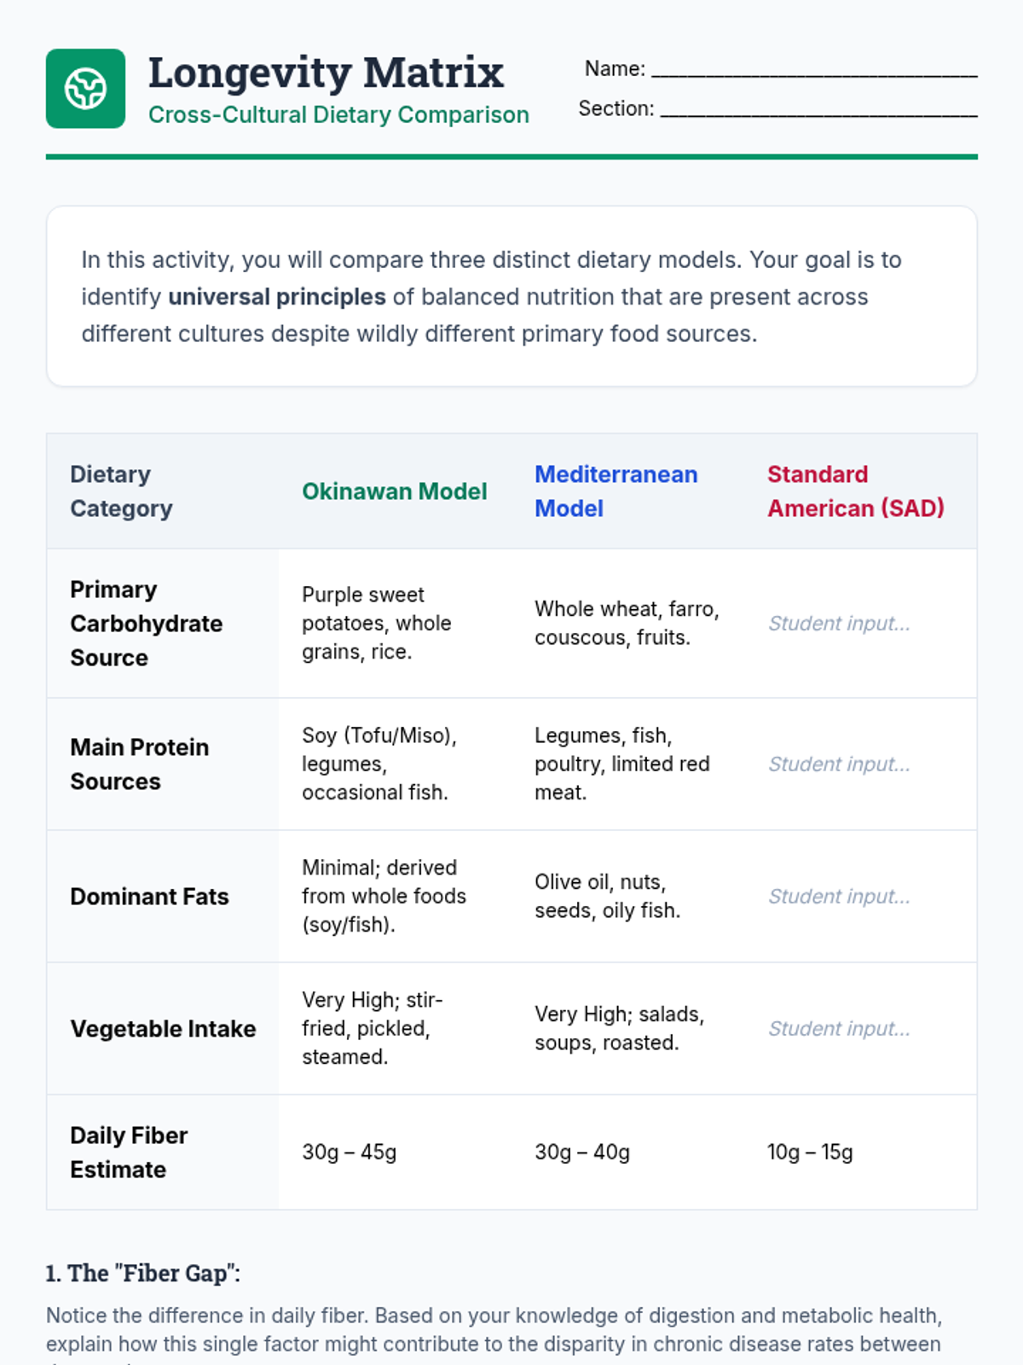
Task: Click the "Fiber Gap" question heading
Action: 143,1274
